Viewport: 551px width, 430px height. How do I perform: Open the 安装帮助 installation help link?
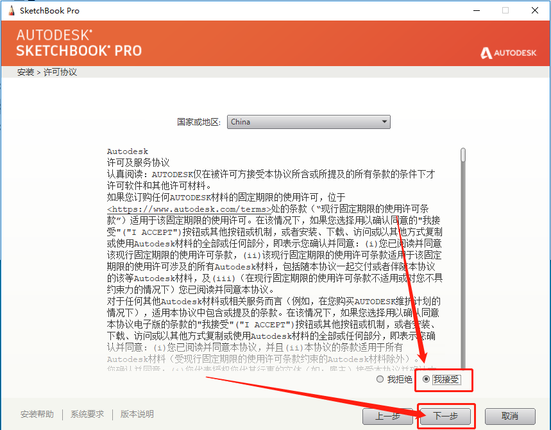pos(37,415)
